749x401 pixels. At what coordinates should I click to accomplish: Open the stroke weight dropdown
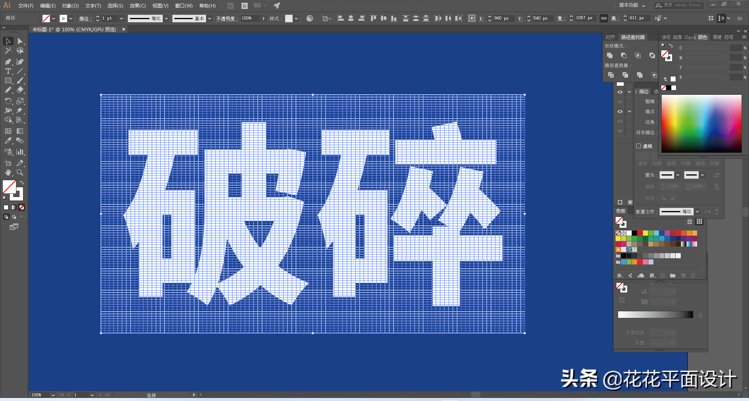click(x=121, y=18)
